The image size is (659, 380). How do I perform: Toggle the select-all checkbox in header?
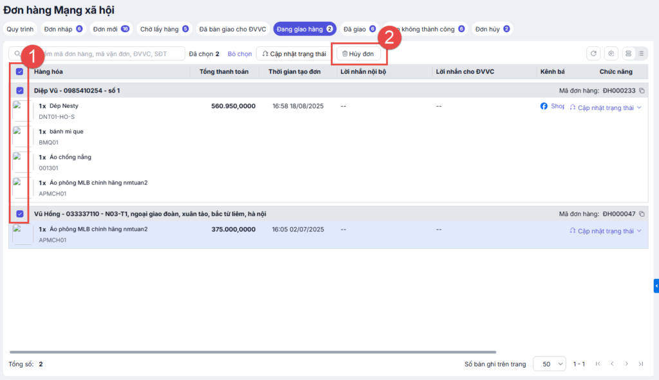click(x=20, y=72)
